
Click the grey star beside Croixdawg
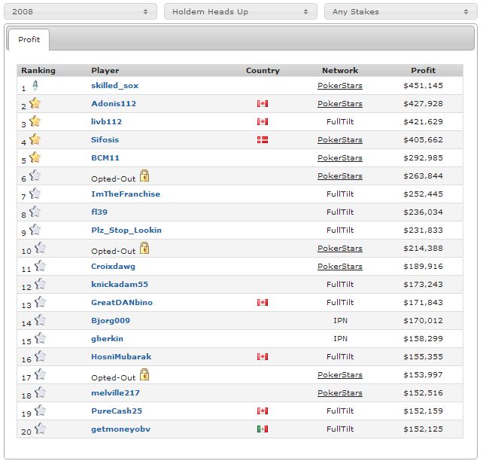pyautogui.click(x=41, y=266)
